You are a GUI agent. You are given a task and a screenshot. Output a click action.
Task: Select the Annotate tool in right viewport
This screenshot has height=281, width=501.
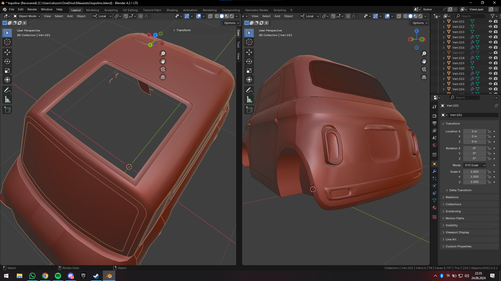coord(249,90)
